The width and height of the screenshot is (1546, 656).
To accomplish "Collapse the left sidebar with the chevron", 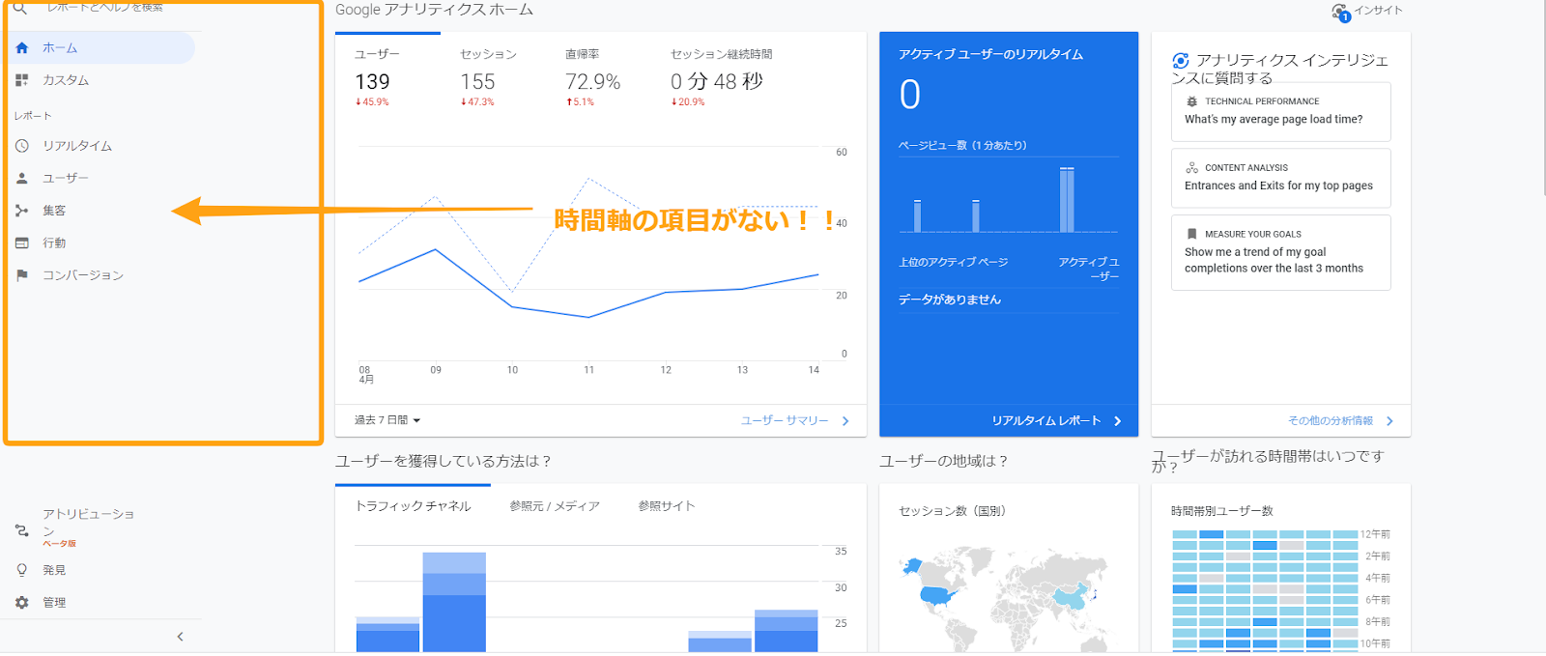I will coord(180,637).
